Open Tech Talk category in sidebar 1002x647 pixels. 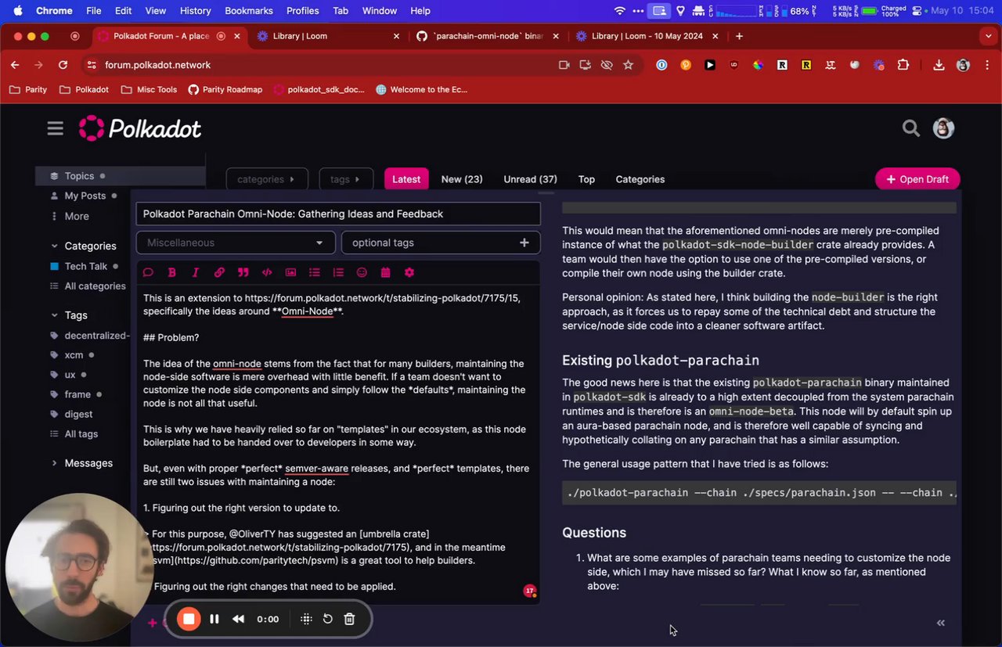(85, 266)
